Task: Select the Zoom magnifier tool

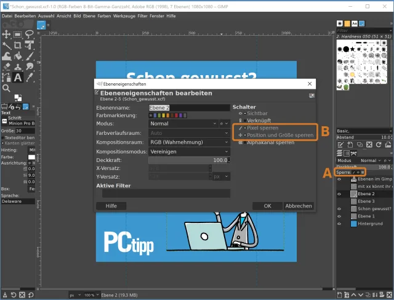Action: tap(6, 88)
